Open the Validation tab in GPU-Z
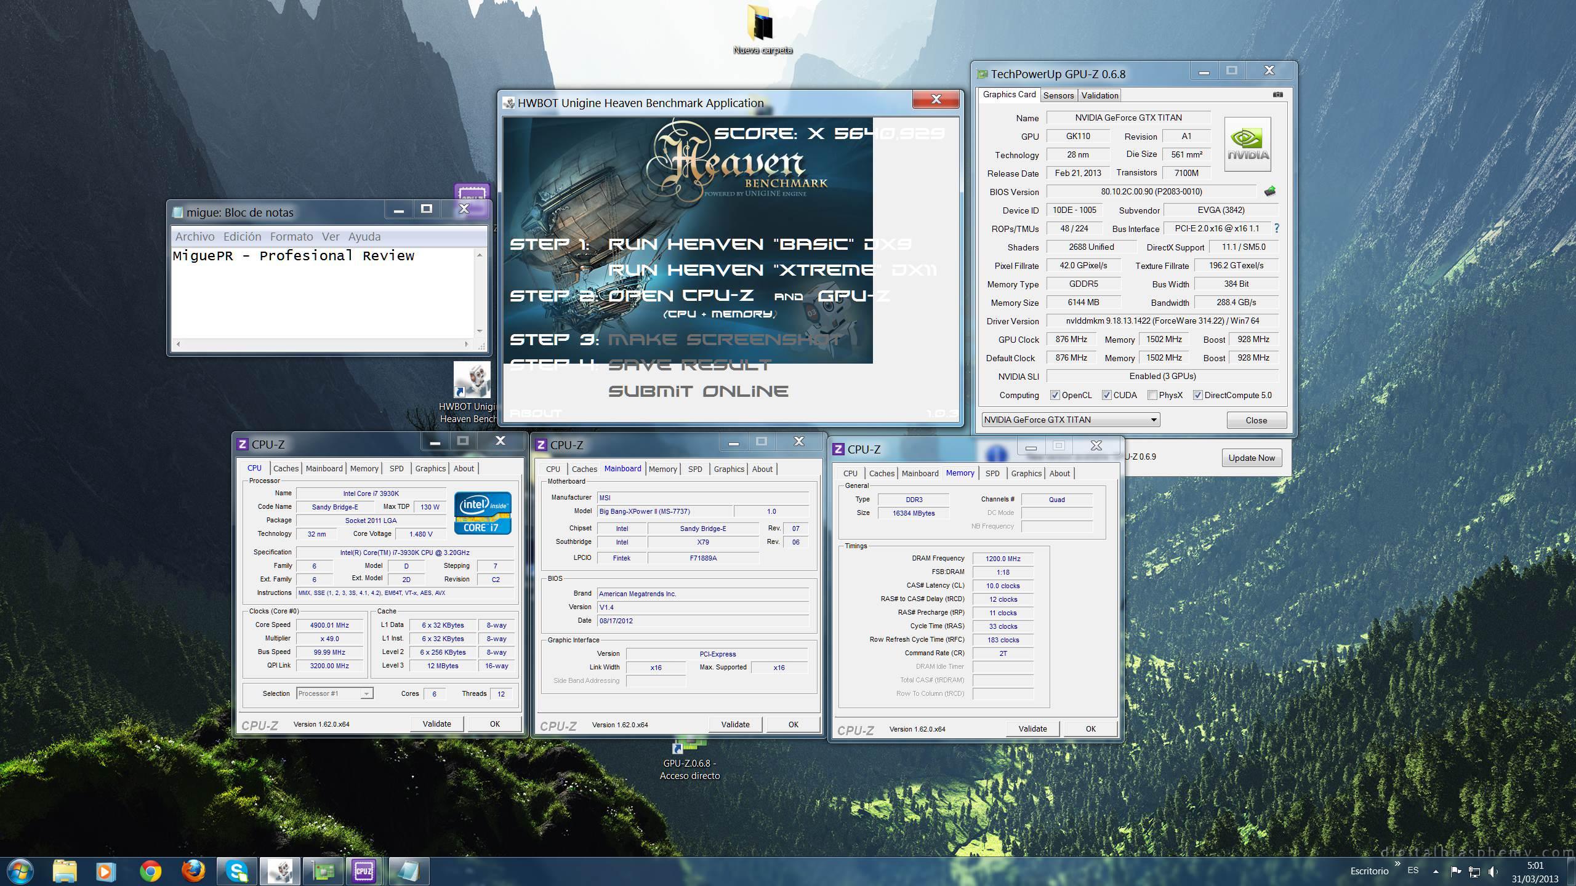Screen dimensions: 1576x886 (1100, 95)
